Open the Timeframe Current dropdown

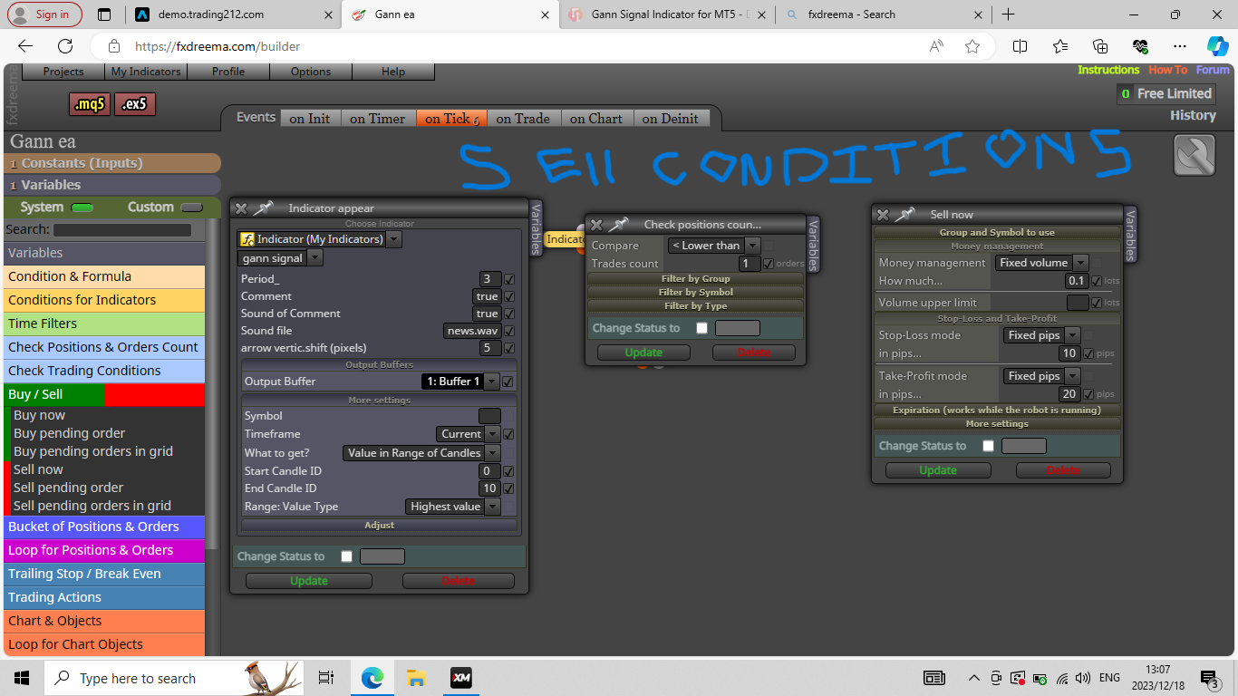[493, 434]
